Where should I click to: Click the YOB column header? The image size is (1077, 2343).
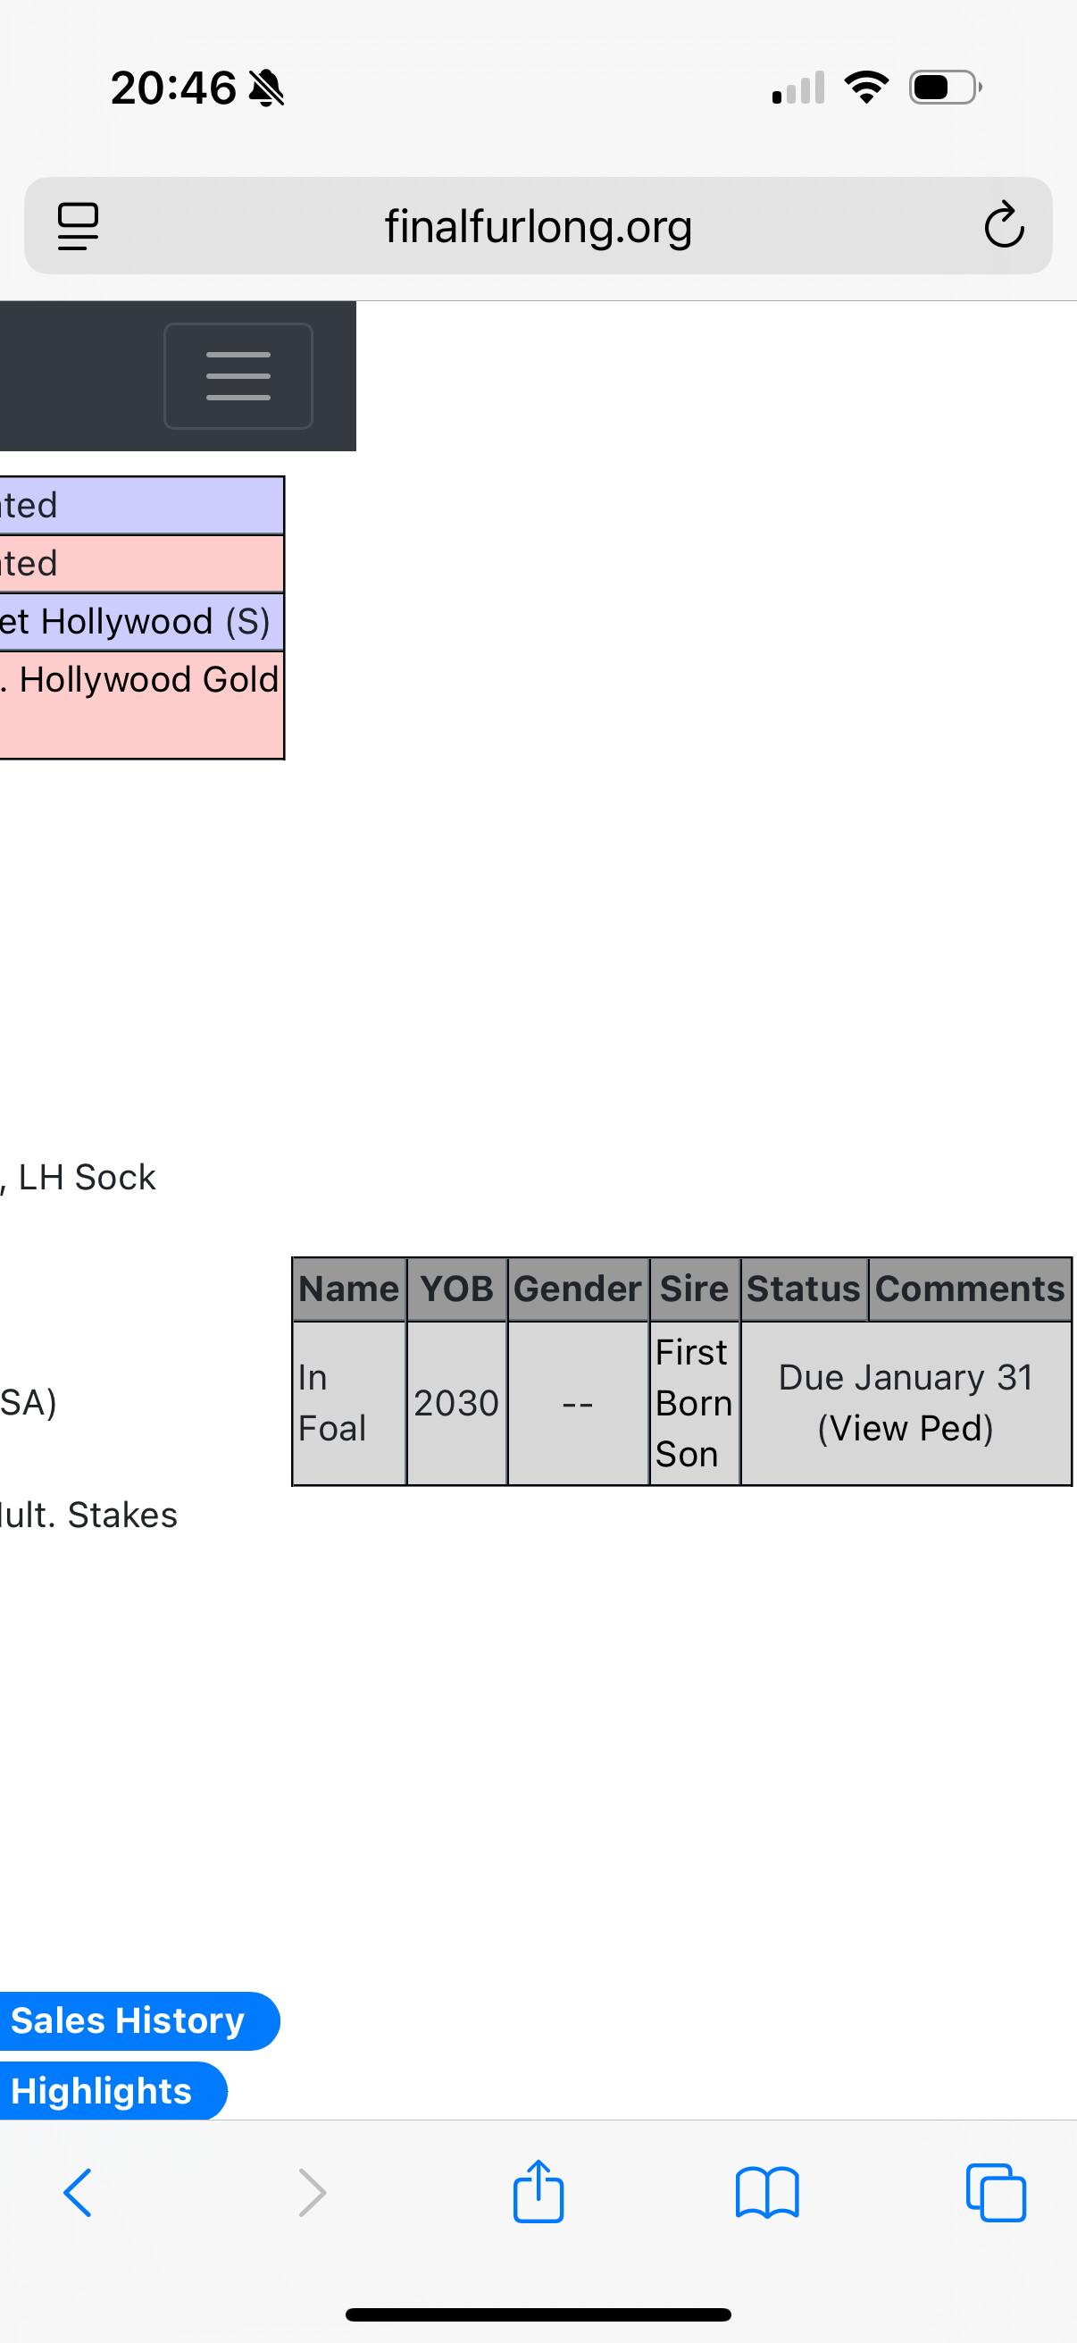point(456,1289)
